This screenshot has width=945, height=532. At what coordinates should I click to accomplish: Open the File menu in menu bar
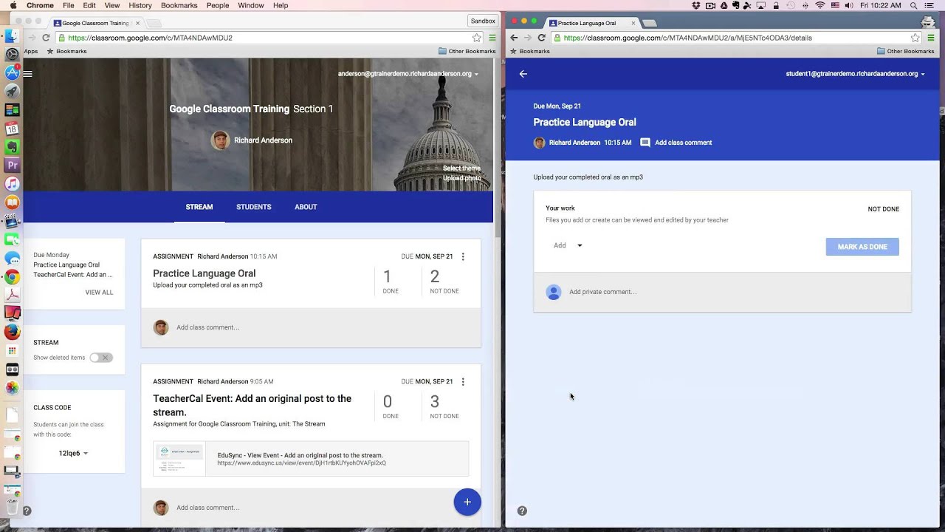point(69,5)
